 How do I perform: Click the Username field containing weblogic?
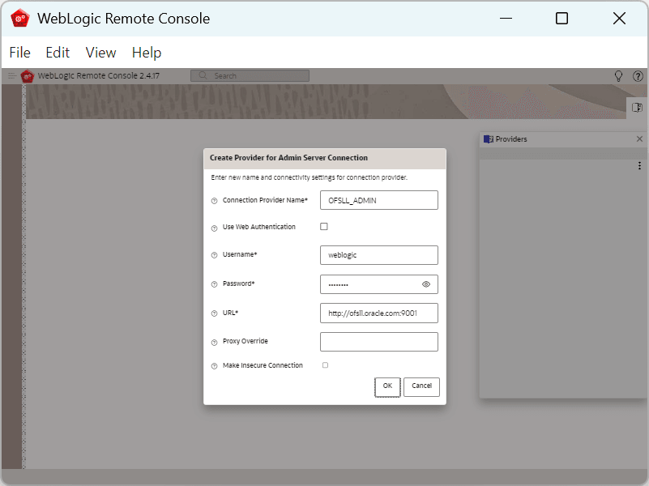coord(378,255)
